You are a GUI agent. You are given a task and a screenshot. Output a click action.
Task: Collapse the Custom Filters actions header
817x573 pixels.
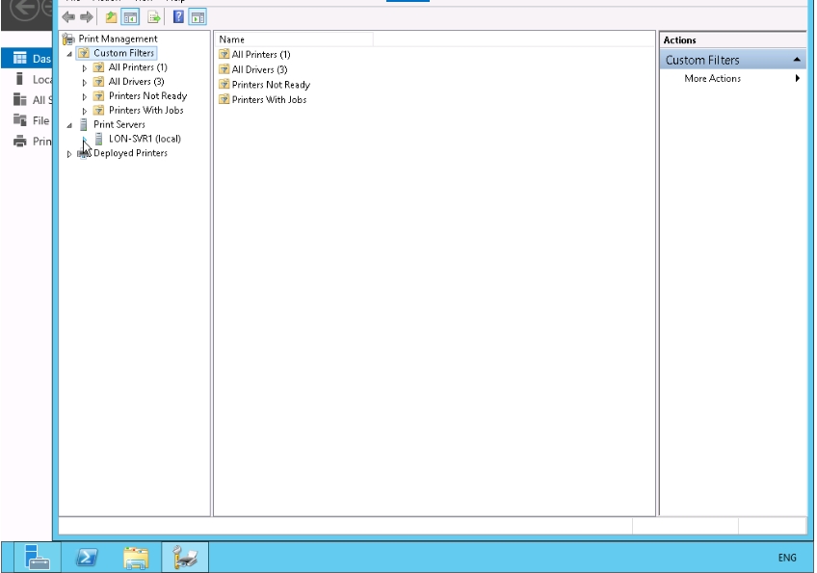pos(797,60)
